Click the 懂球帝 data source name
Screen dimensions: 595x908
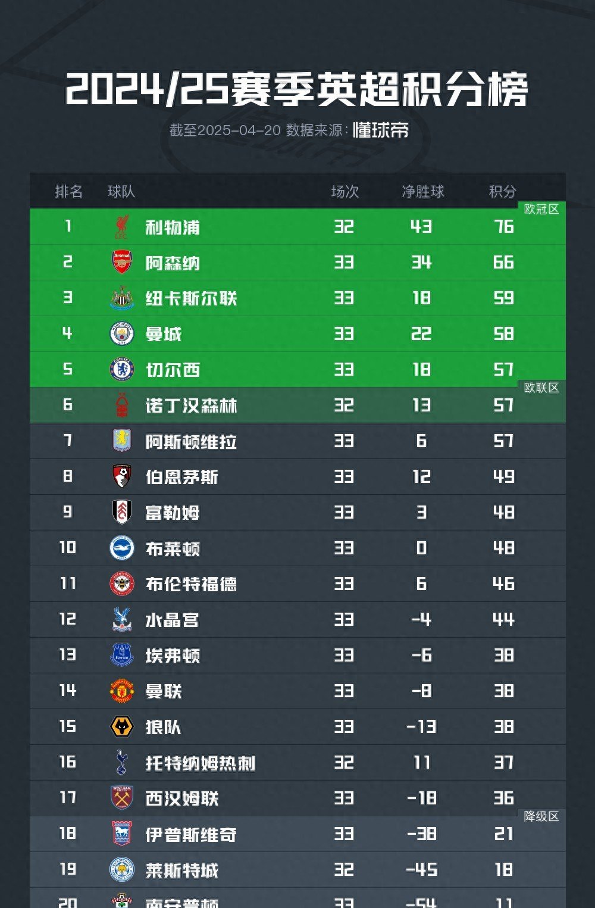[x=381, y=130]
